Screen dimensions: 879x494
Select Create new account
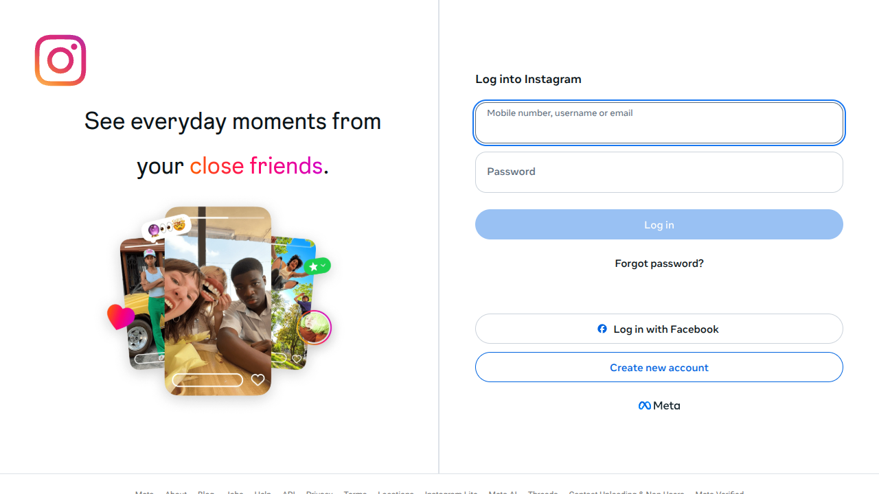659,367
